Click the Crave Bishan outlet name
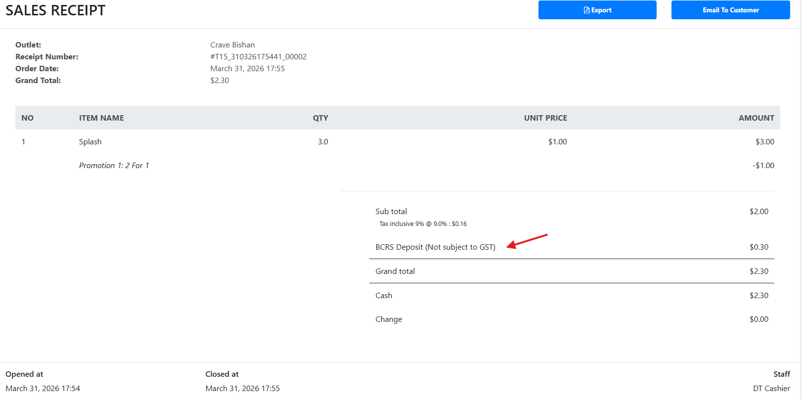This screenshot has height=399, width=802. point(232,45)
